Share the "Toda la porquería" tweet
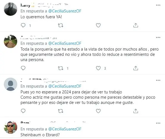The image size is (165, 139). 136,68
